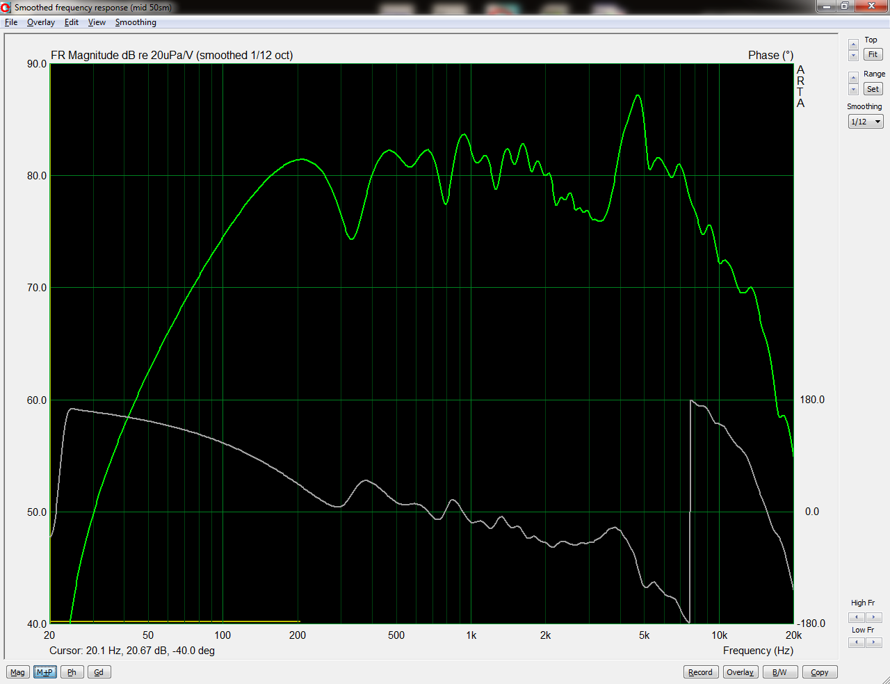Raise graph Top with the up arrow
Image resolution: width=890 pixels, height=684 pixels.
(854, 44)
